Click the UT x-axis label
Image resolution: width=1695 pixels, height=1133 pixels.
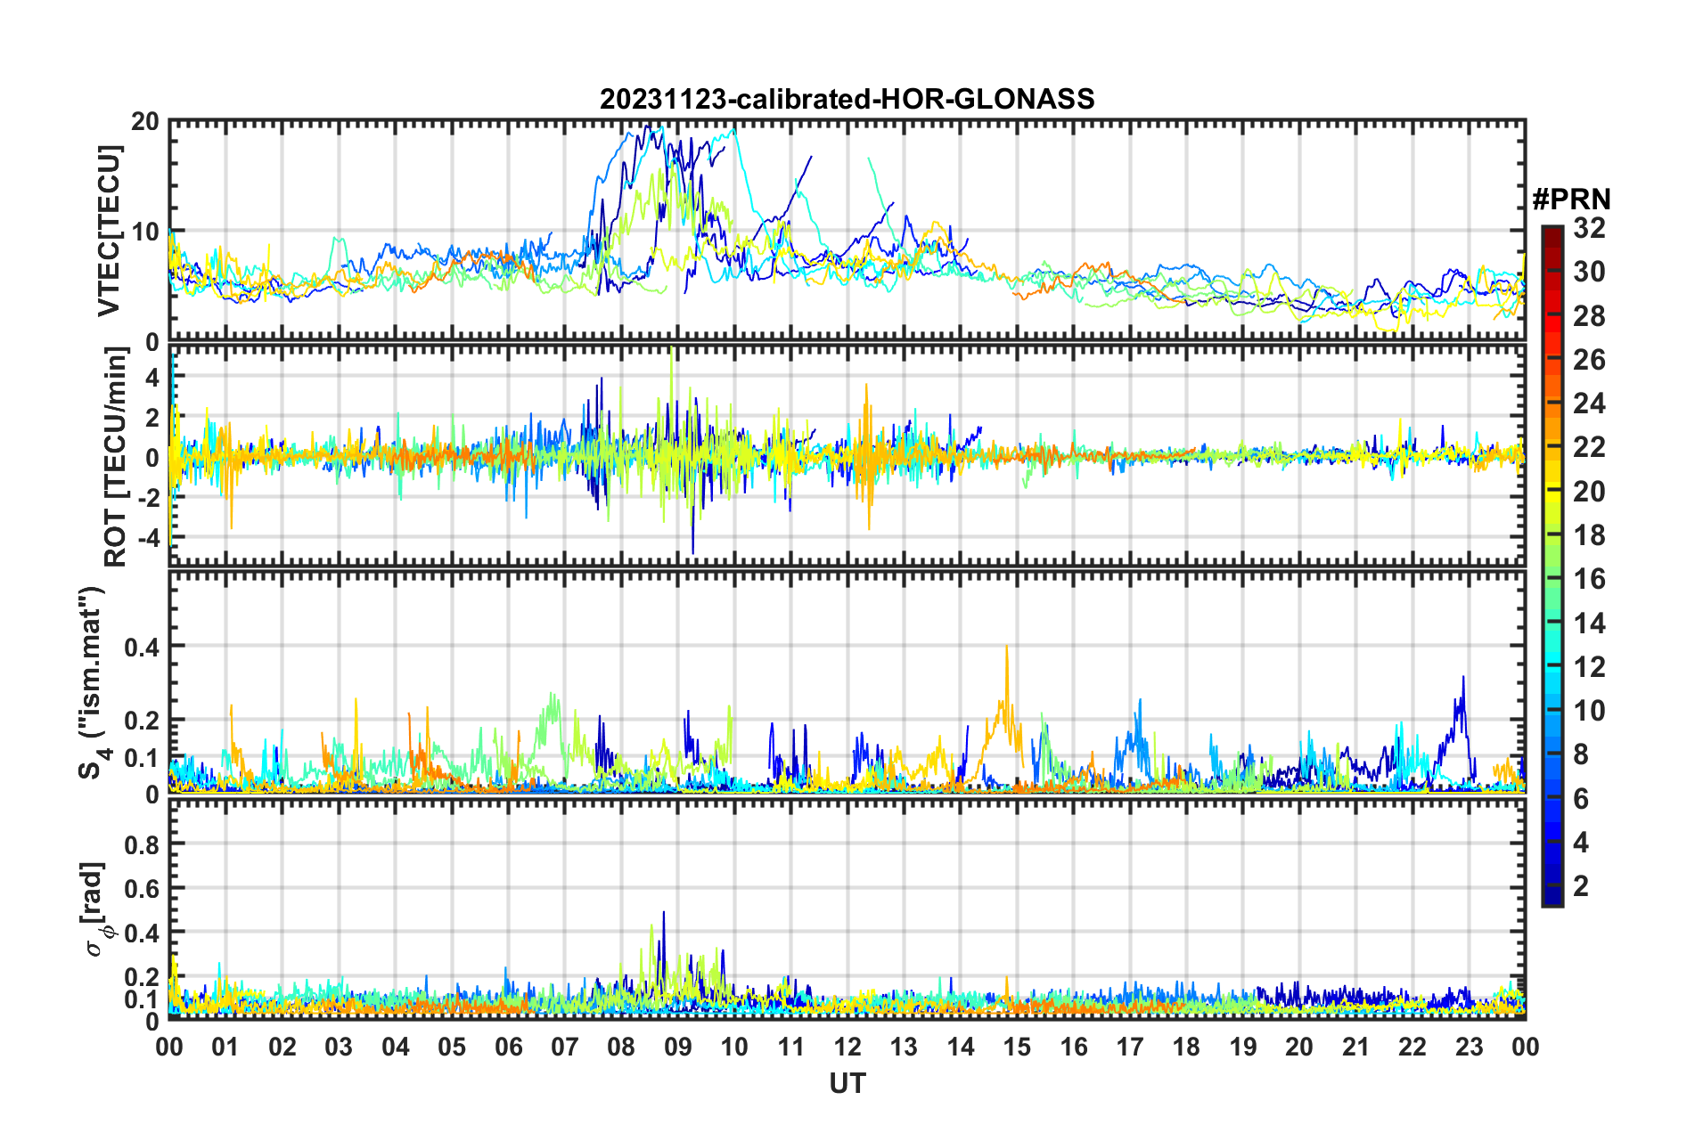[x=847, y=1083]
